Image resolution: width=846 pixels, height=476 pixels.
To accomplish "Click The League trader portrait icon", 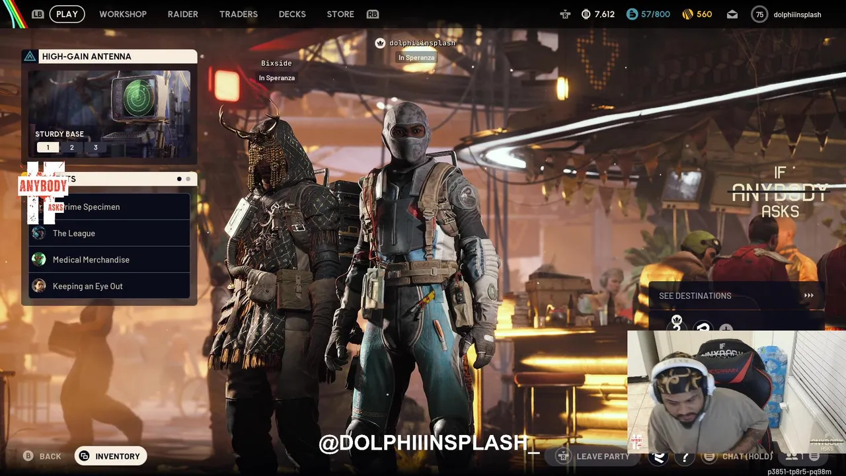I will (39, 233).
